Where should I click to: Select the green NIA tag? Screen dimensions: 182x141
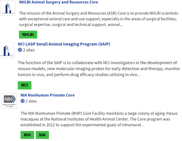42,135
